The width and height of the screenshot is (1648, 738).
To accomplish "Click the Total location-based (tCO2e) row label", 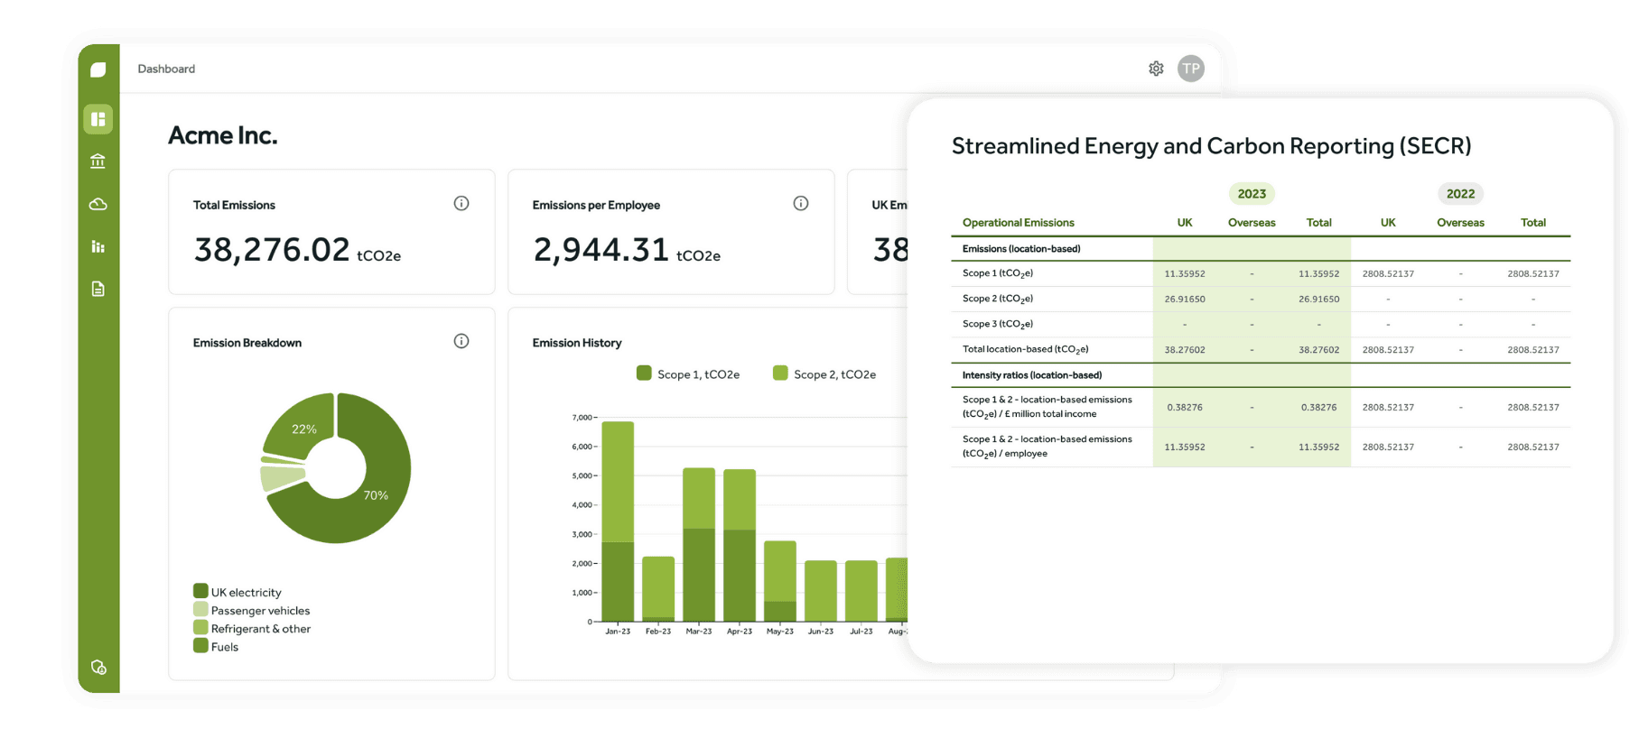I will pyautogui.click(x=1025, y=349).
